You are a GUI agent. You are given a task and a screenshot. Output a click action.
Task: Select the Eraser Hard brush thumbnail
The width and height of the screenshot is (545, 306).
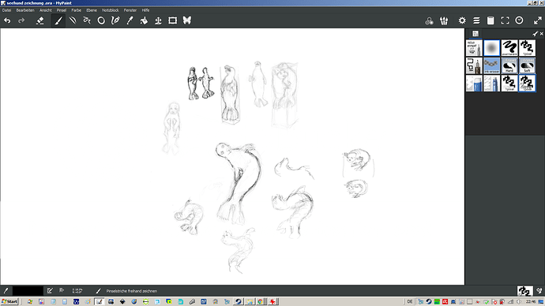[x=509, y=65]
